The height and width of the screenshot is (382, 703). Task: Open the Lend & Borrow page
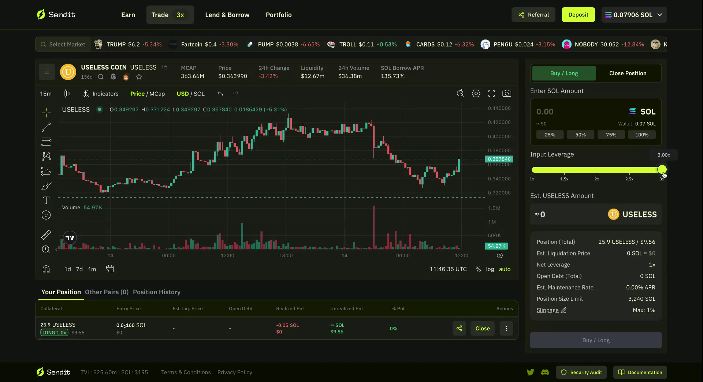coord(227,15)
